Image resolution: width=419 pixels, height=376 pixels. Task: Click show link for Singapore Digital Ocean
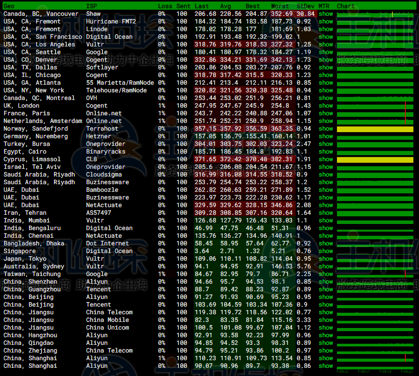tap(326, 251)
